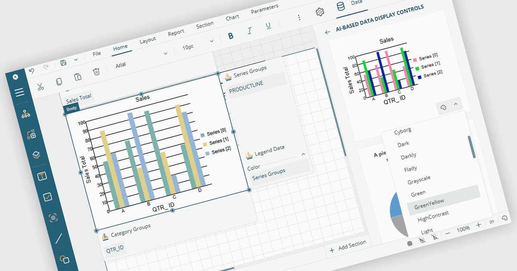Switch to the Chart tab
517x271 pixels.
coord(232,17)
